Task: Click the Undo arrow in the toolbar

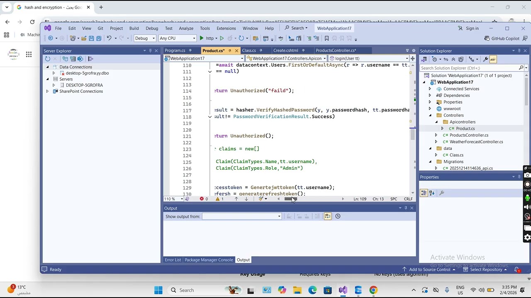Action: pyautogui.click(x=109, y=38)
